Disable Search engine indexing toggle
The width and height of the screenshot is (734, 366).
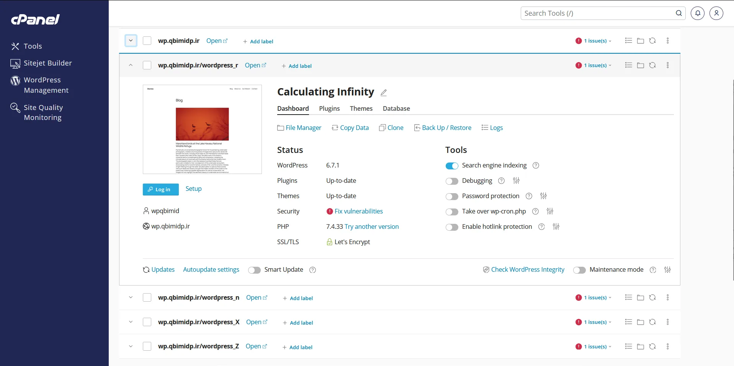coord(452,166)
